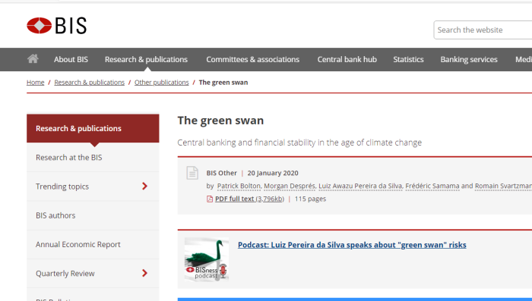Open the About BIS menu
This screenshot has height=301, width=532.
click(71, 59)
